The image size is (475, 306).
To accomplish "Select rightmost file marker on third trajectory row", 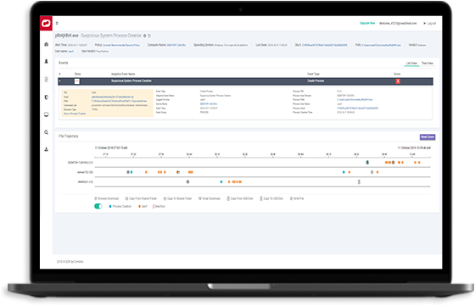I will coord(359,182).
